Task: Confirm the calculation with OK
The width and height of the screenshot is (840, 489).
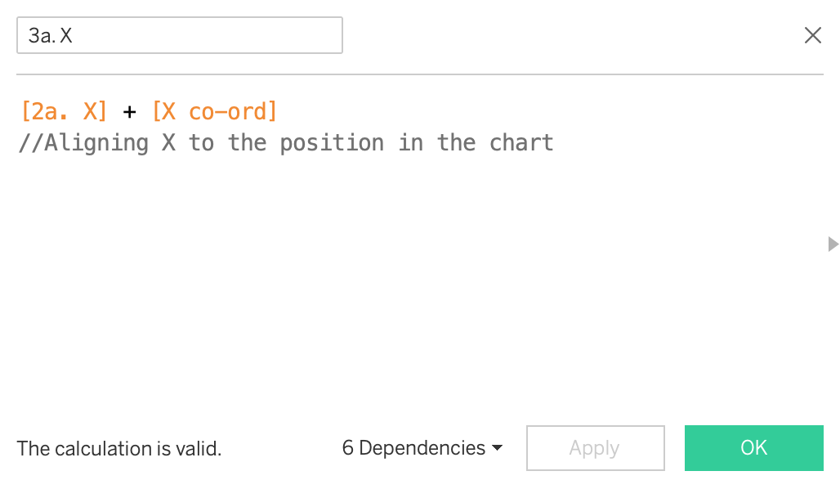Action: click(753, 448)
